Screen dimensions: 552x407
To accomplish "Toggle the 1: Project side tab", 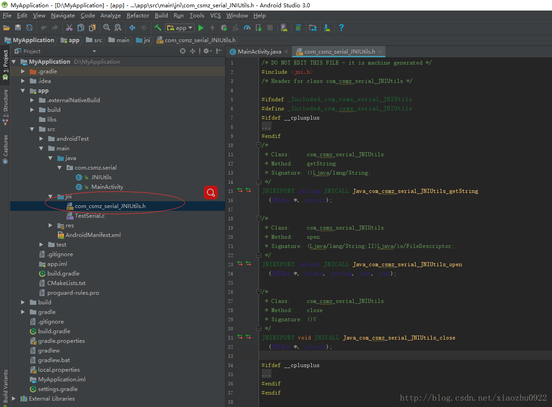I will (6, 64).
